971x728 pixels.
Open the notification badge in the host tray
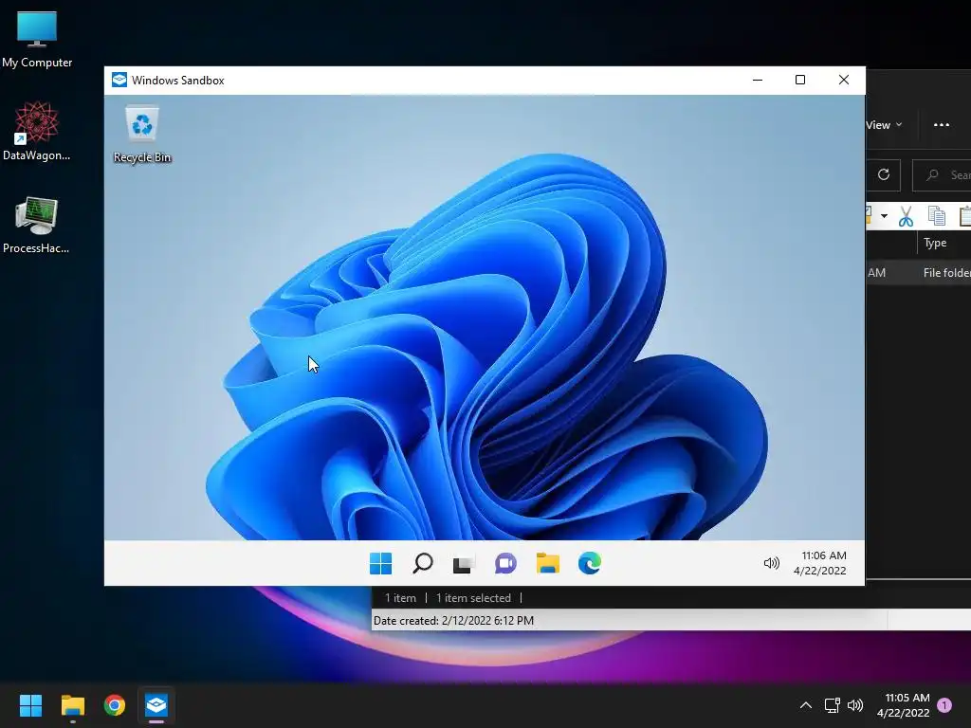click(944, 705)
